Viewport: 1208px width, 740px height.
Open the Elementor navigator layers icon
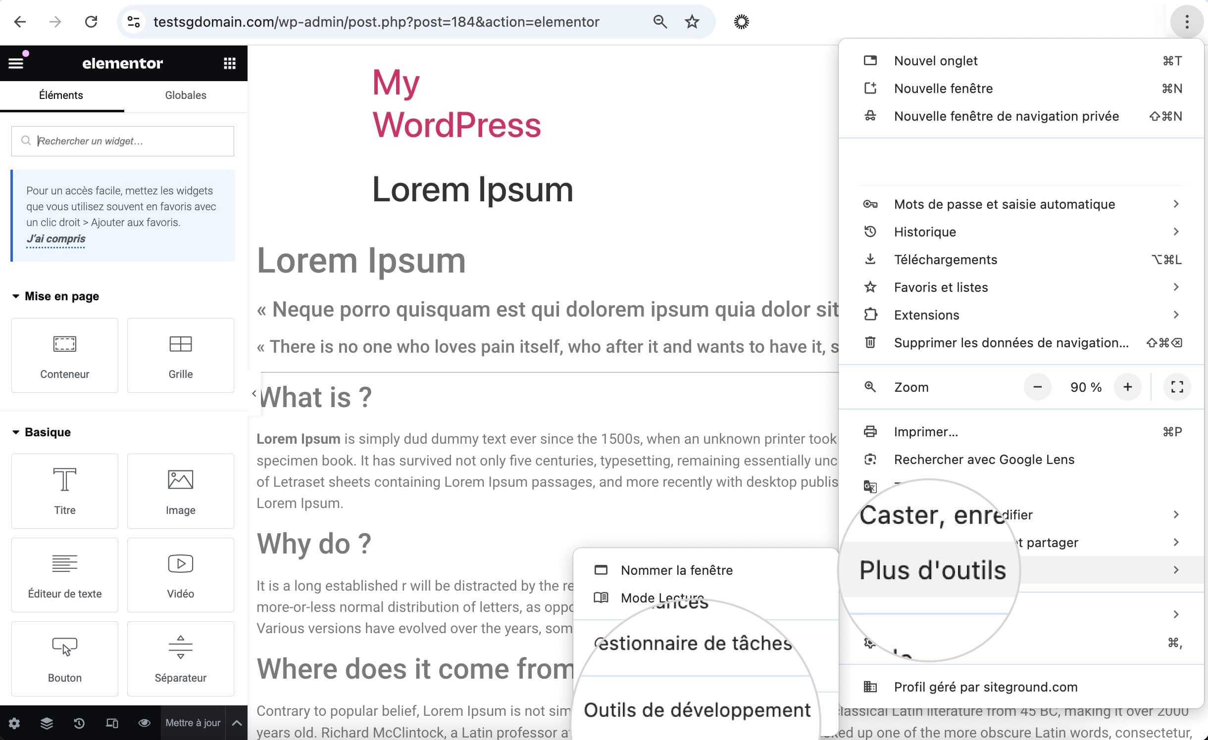(x=47, y=723)
